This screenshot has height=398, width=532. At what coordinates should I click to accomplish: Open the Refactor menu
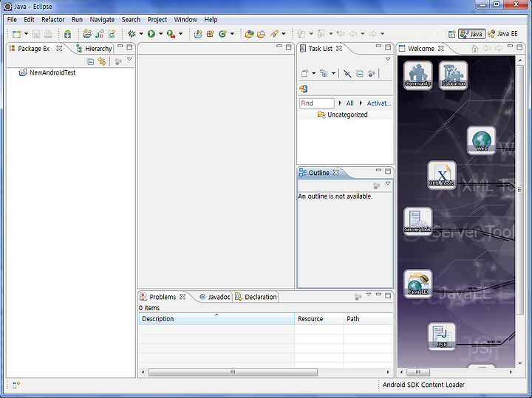pos(53,20)
